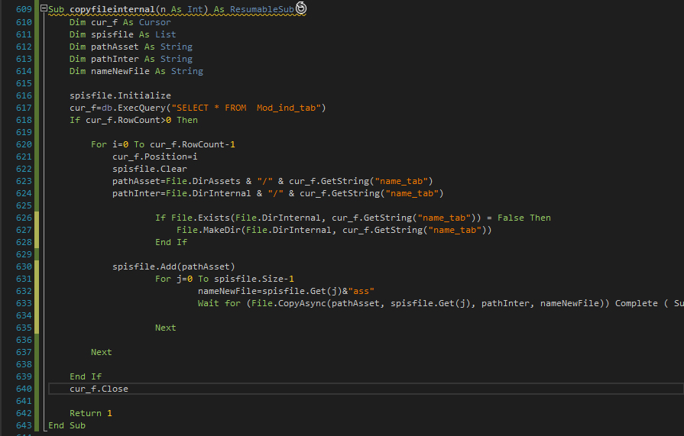Click line number 633 in the gutter

point(24,303)
